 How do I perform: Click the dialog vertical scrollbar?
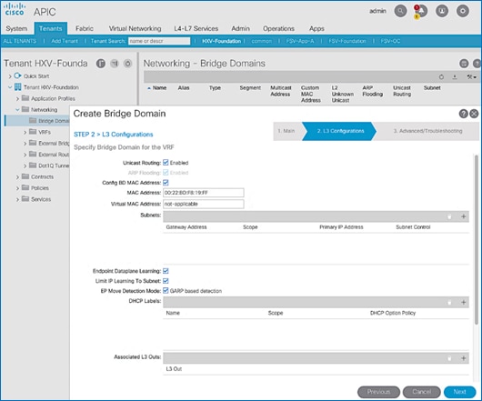coord(477,240)
